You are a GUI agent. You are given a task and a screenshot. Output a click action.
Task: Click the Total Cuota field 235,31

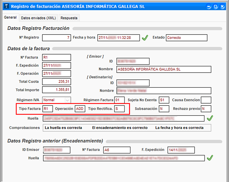pyautogui.click(x=57, y=82)
